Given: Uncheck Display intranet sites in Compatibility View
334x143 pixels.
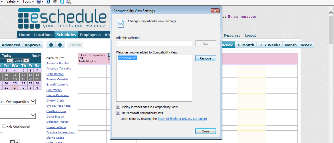Looking at the screenshot, I should (x=118, y=107).
